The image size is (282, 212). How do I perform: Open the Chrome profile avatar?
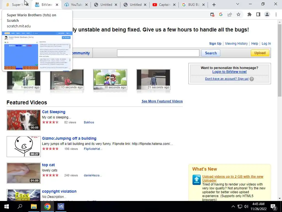point(267,14)
